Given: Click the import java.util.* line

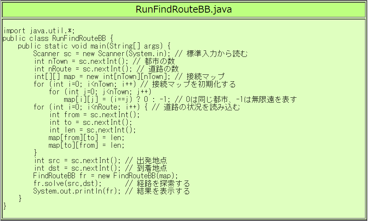Looking at the screenshot, I should pyautogui.click(x=39, y=31).
